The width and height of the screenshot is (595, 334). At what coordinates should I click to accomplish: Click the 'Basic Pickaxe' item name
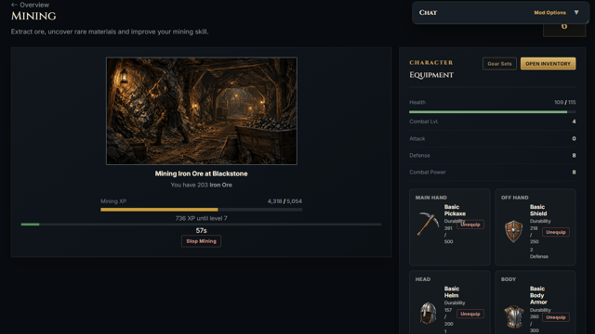tap(455, 211)
